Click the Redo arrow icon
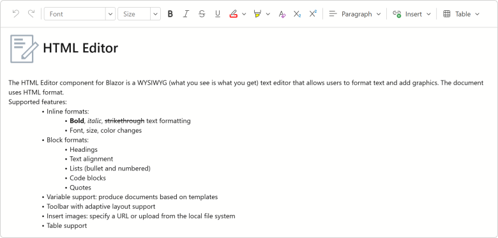Image resolution: width=498 pixels, height=238 pixels. pyautogui.click(x=31, y=13)
